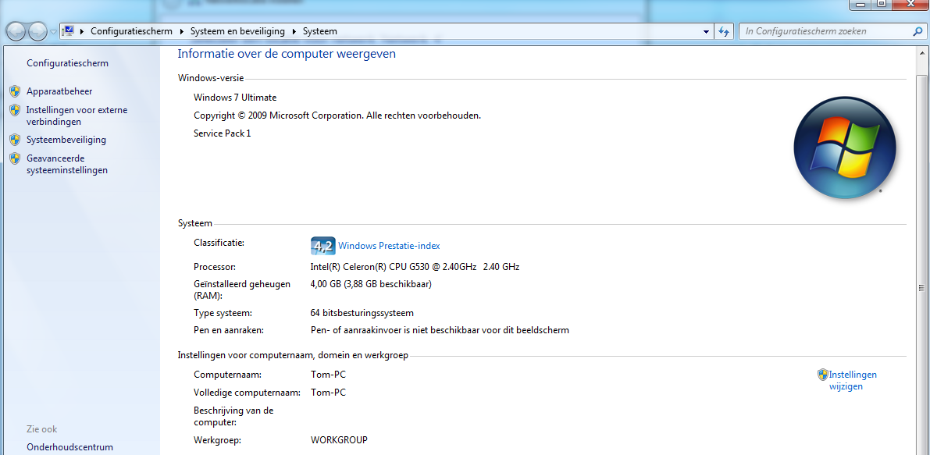930x455 pixels.
Task: Click the shield icon beside Instellingen wijzigen
Action: pyautogui.click(x=821, y=374)
